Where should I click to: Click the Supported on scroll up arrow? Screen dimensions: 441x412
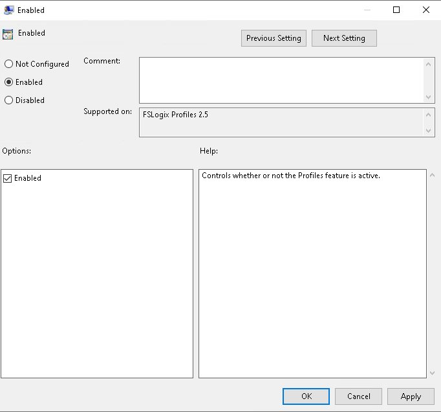coord(428,115)
